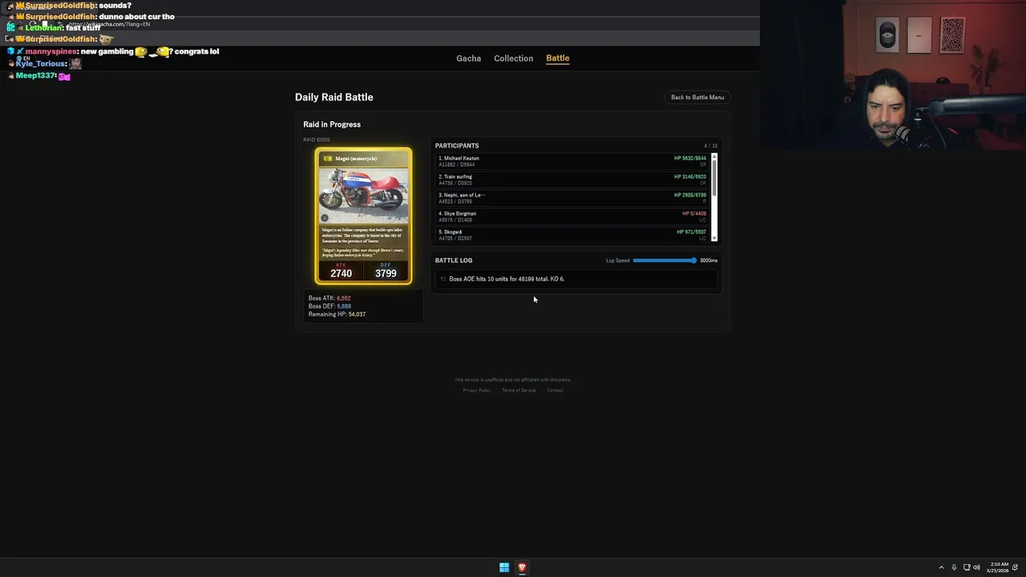Image resolution: width=1026 pixels, height=577 pixels.
Task: Select the Battle tab
Action: (x=557, y=58)
